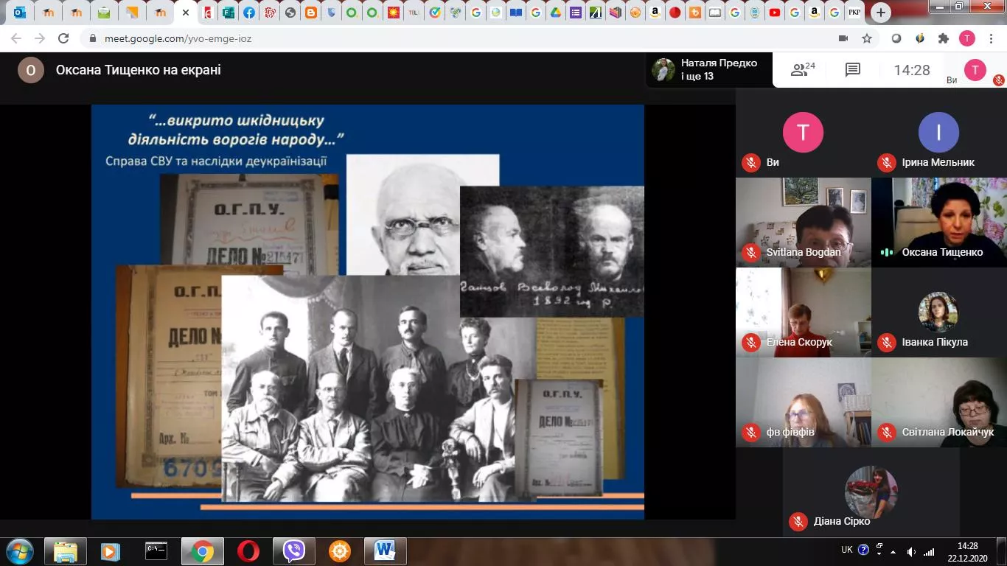Bookmark this page with the star icon
Viewport: 1007px width, 566px height.
(x=867, y=38)
